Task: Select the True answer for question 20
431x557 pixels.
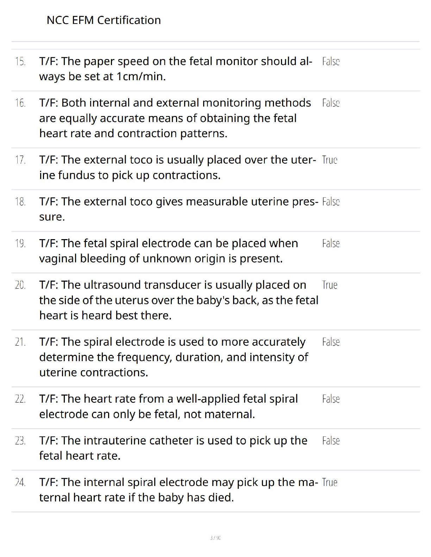Action: [330, 285]
